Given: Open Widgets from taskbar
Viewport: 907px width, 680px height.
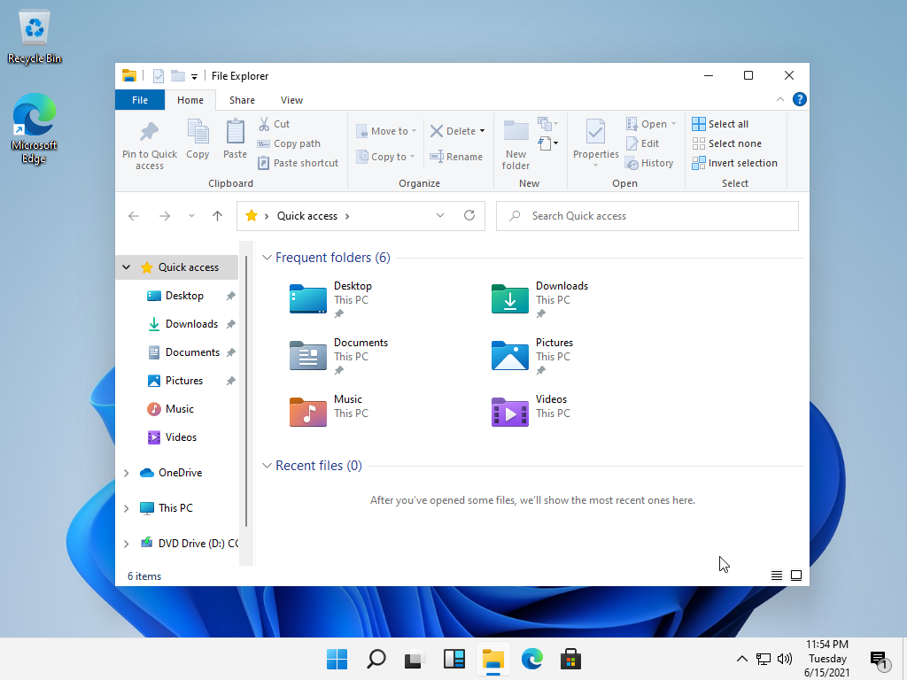Looking at the screenshot, I should point(454,659).
